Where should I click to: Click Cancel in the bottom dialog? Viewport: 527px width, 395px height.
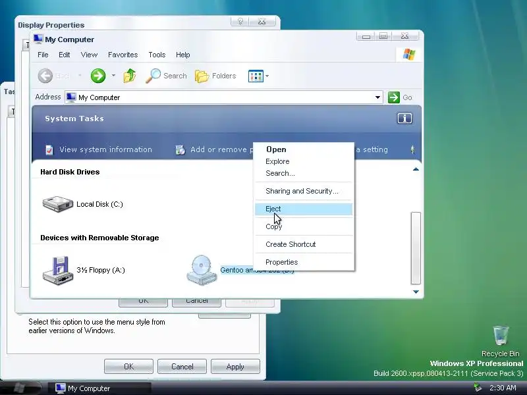click(x=182, y=367)
